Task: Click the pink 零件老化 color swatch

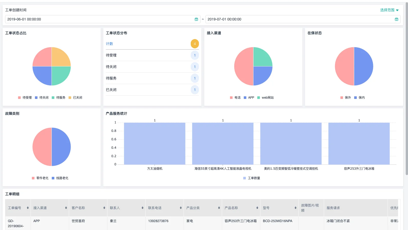Action: (33, 178)
